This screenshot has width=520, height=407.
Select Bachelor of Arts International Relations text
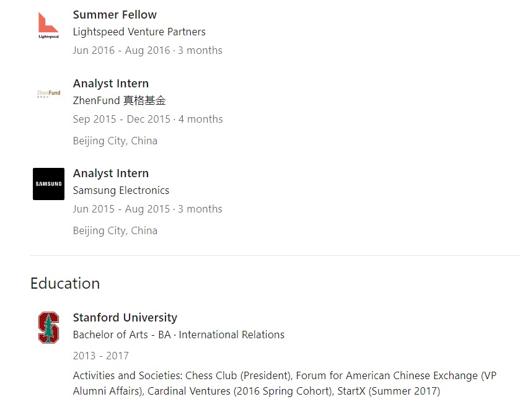click(178, 335)
